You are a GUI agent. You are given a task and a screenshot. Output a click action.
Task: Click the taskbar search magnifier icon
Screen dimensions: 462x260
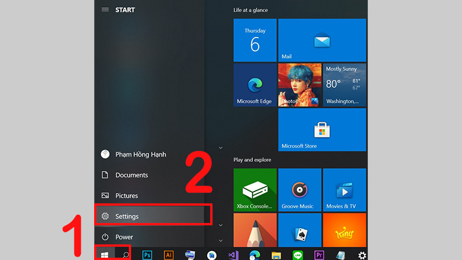point(125,255)
